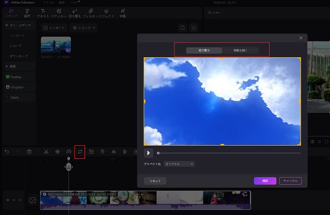Image resolution: width=330 pixels, height=215 pixels.
Task: Click the crop preview progress slider
Action: click(x=230, y=153)
